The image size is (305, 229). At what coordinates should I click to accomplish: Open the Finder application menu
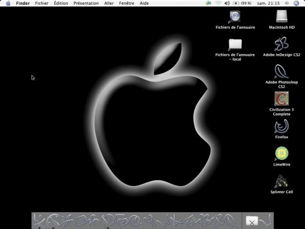(x=23, y=3)
